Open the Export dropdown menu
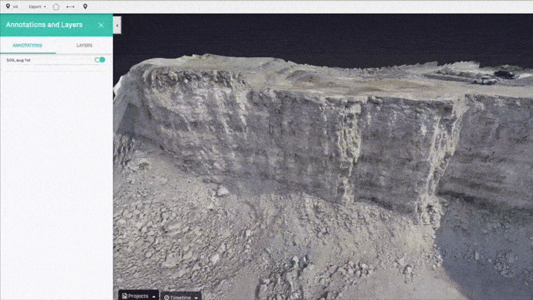Screen dimensions: 533x300 37,6
